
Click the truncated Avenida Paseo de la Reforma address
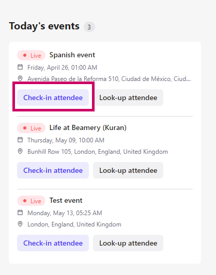click(109, 79)
